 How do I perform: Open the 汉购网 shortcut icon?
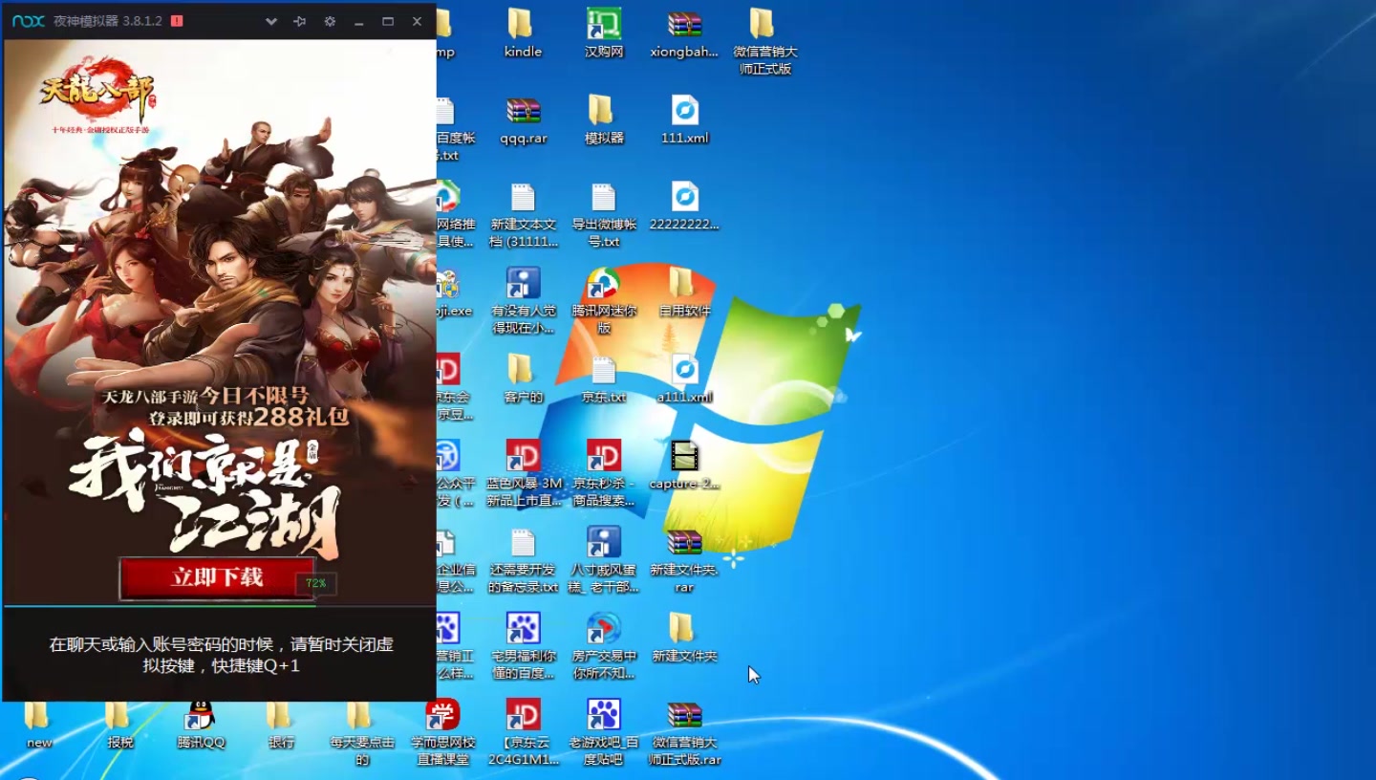604,33
